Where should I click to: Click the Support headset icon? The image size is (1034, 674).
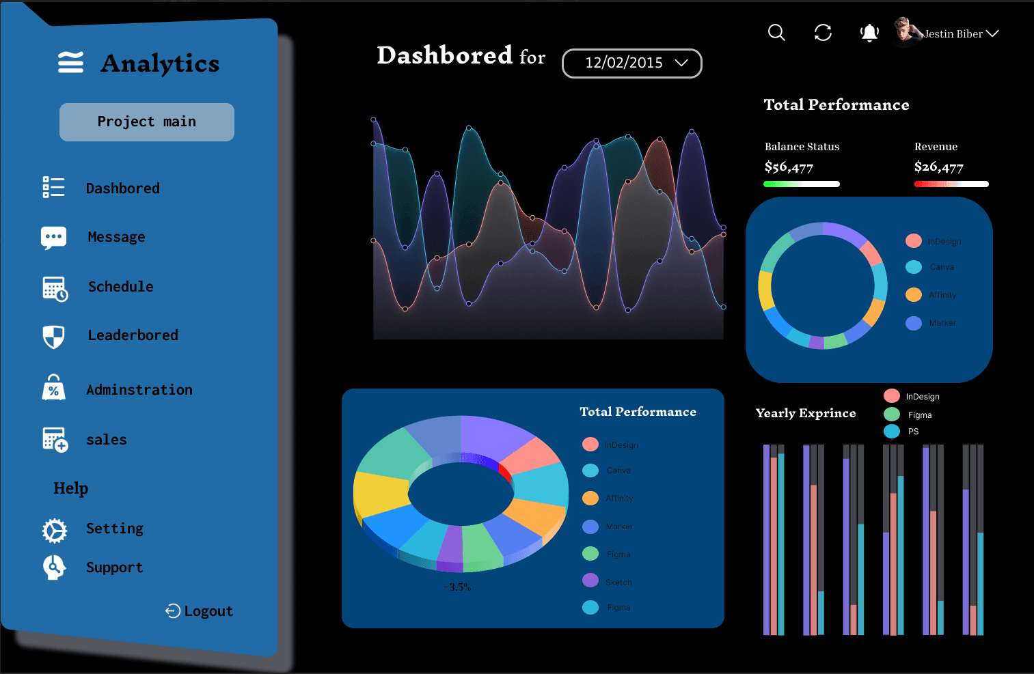[x=54, y=567]
